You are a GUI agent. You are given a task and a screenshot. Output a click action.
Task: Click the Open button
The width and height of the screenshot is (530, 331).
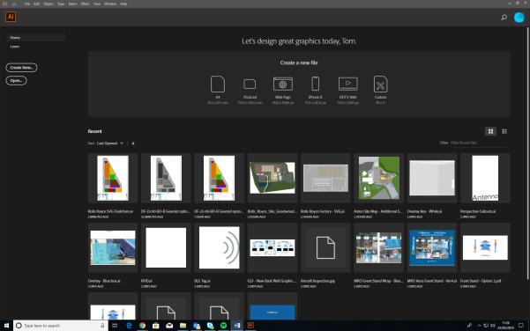coord(16,81)
